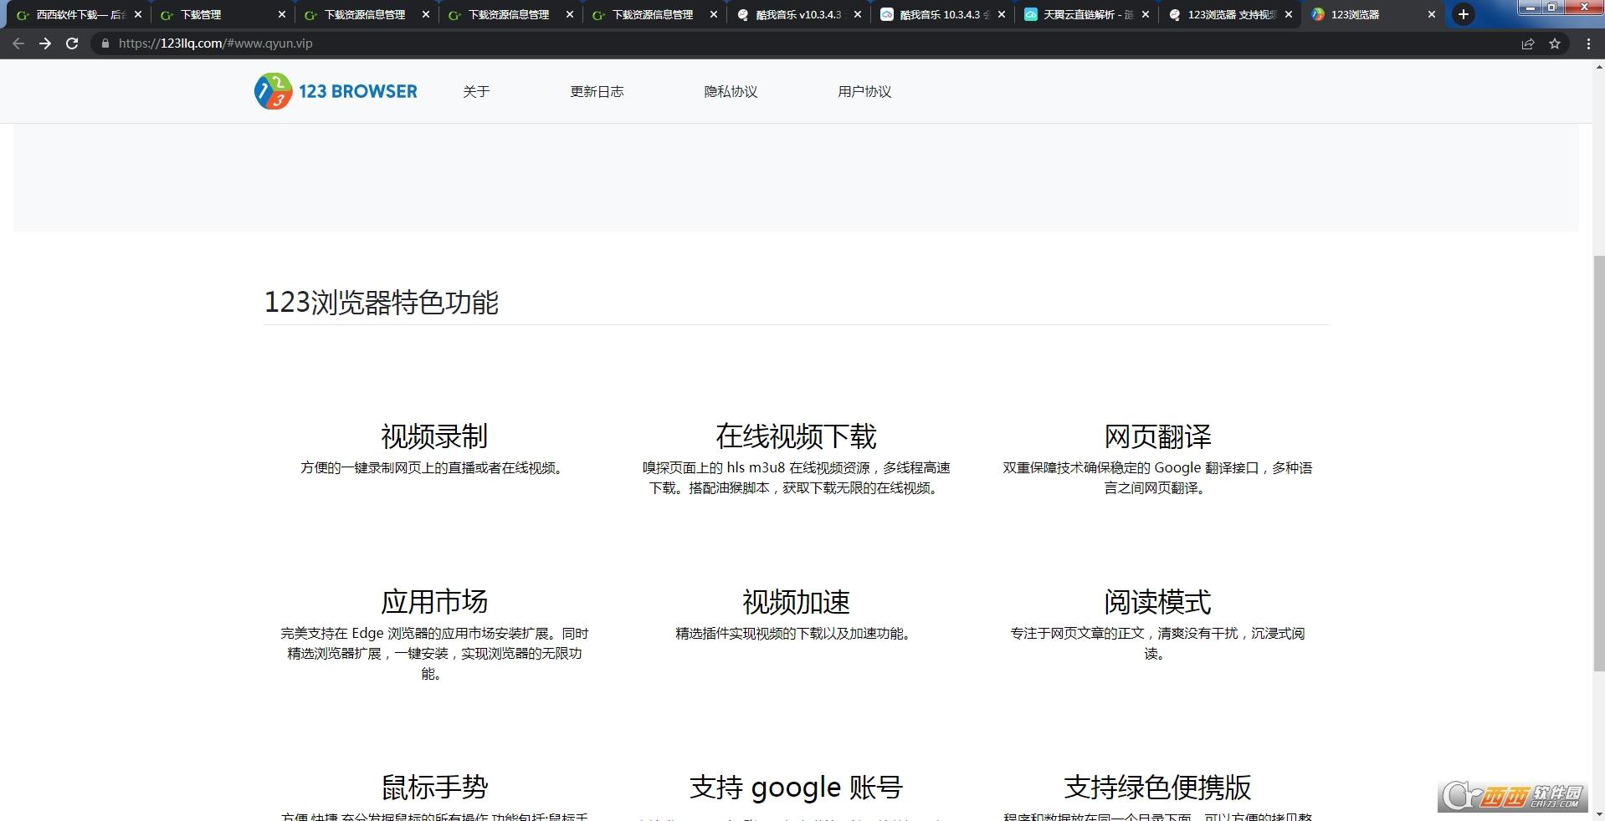Click the hls m3u8 download description text

coord(796,477)
